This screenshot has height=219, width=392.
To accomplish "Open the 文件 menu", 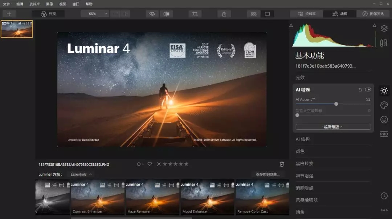I will coord(7,4).
